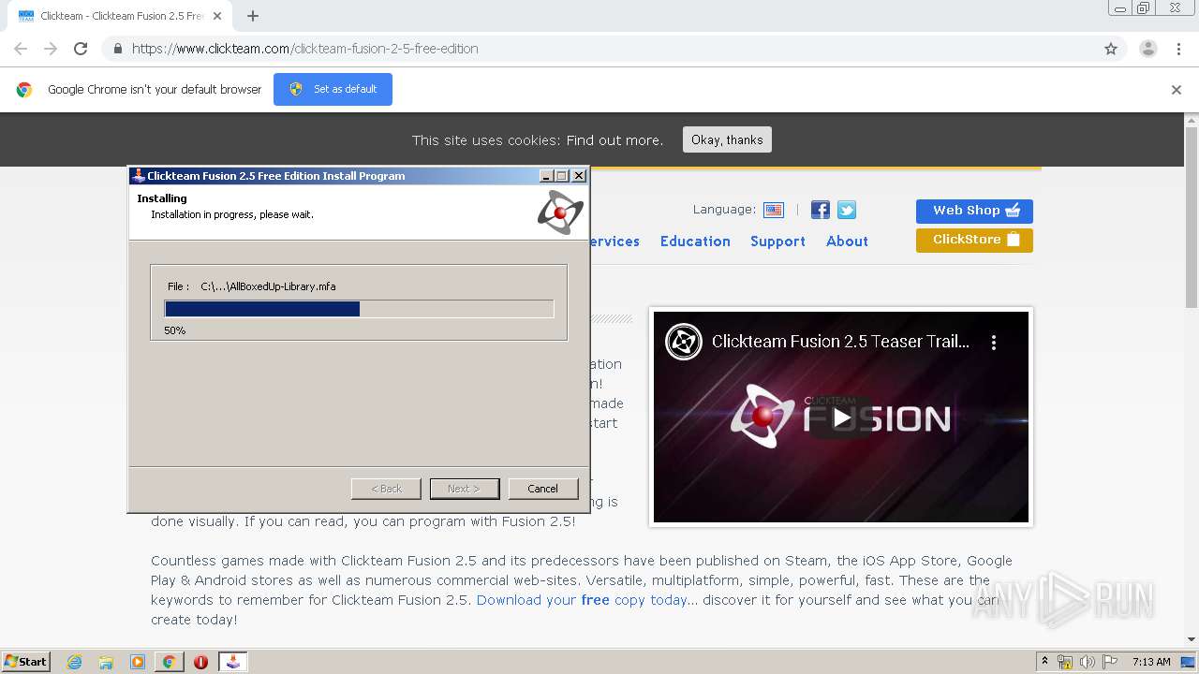Viewport: 1199px width, 674px height.
Task: Reload the page in Chrome
Action: pos(81,49)
